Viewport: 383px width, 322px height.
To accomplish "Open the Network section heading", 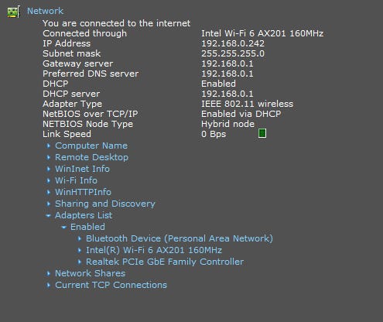I will (x=45, y=11).
